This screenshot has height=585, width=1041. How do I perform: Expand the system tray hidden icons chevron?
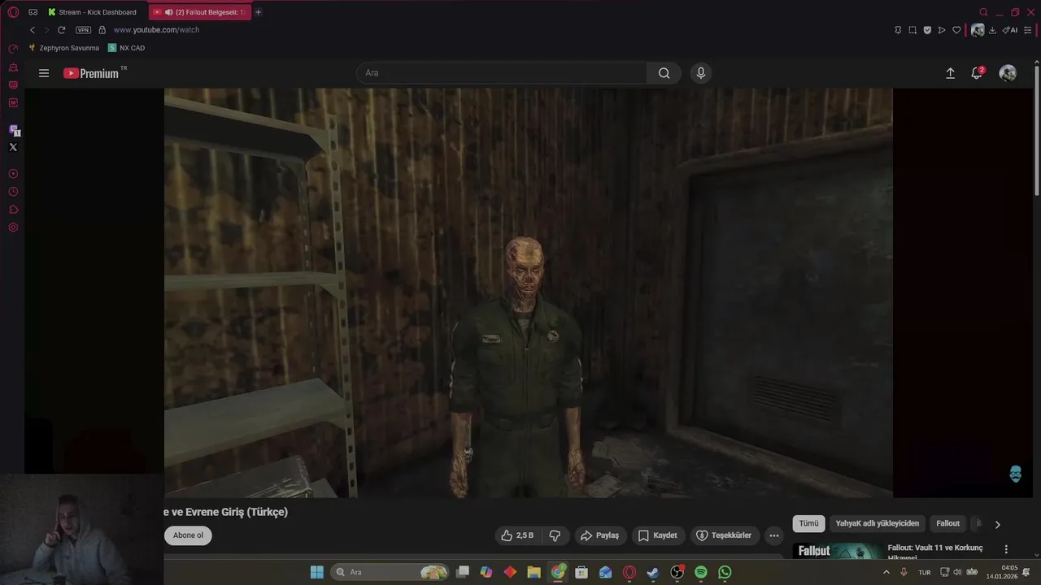(x=886, y=572)
